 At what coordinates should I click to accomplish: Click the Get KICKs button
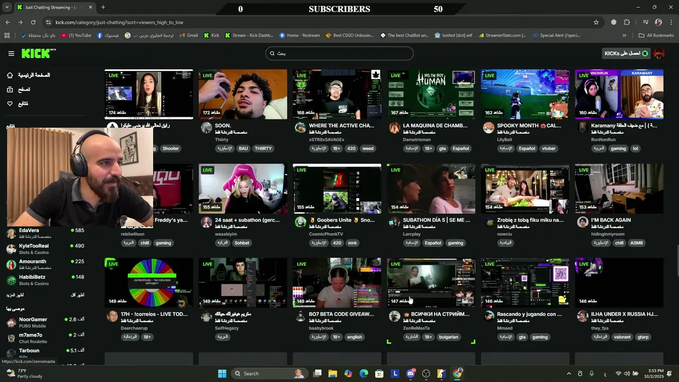click(626, 54)
